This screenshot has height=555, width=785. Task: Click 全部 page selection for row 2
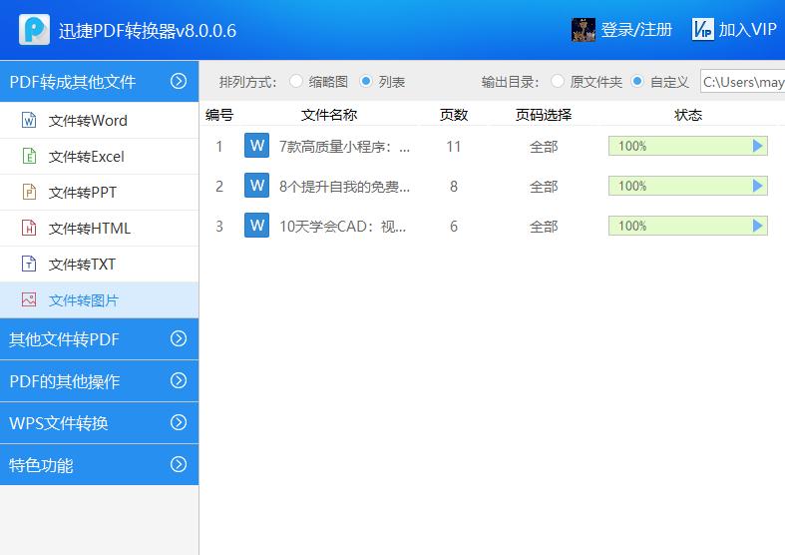pyautogui.click(x=544, y=187)
